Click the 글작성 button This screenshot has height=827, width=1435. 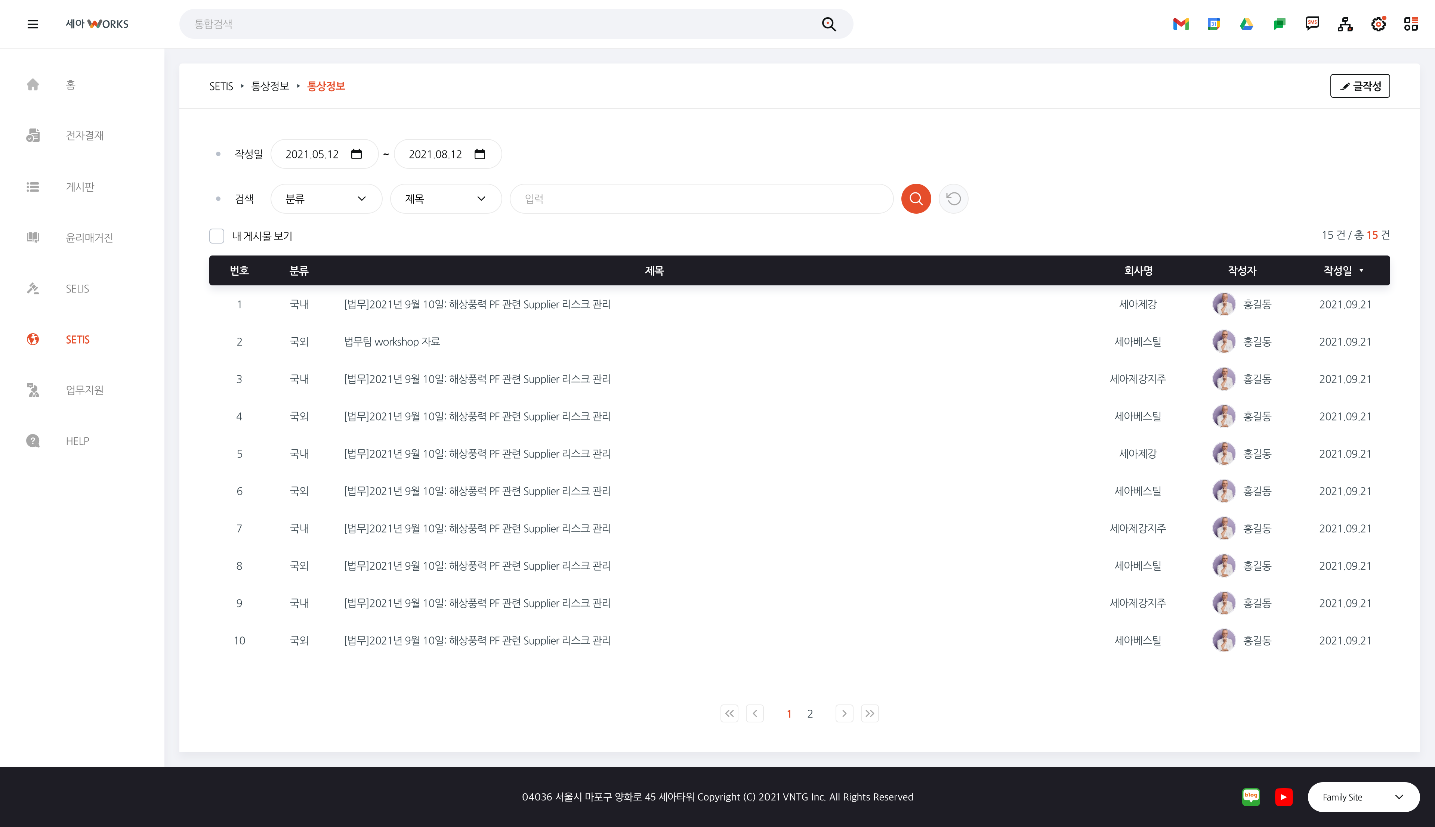pyautogui.click(x=1360, y=86)
